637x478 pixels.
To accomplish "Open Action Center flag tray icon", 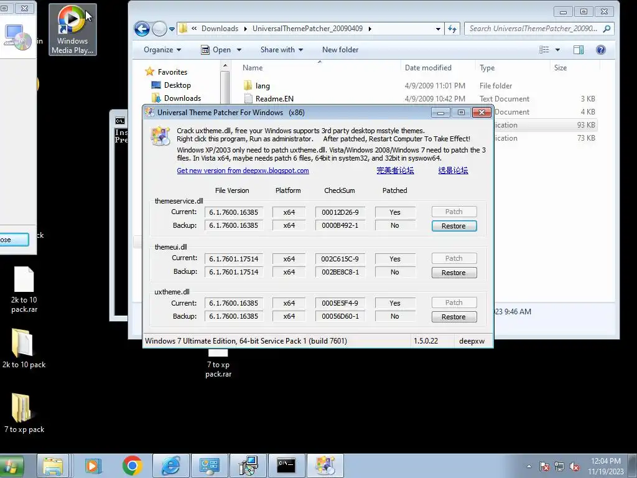I will pos(544,467).
